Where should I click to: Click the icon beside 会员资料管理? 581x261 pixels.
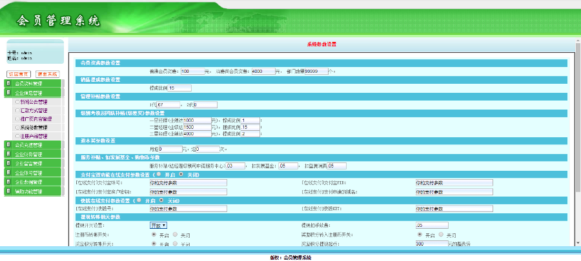click(8, 83)
